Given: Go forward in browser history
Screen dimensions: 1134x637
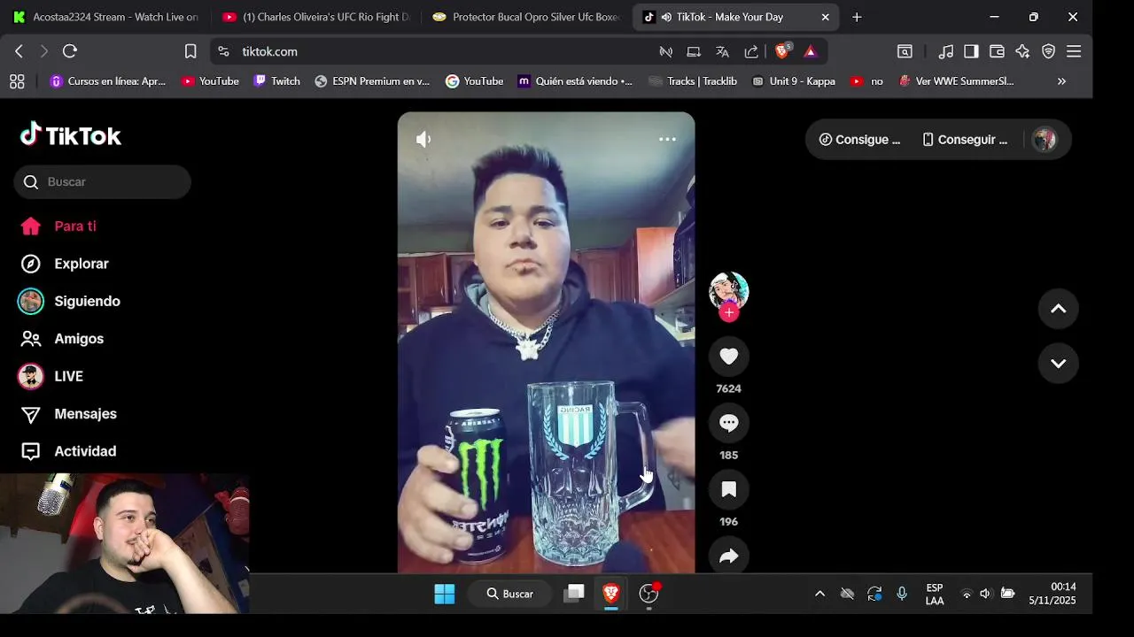Looking at the screenshot, I should pyautogui.click(x=43, y=51).
